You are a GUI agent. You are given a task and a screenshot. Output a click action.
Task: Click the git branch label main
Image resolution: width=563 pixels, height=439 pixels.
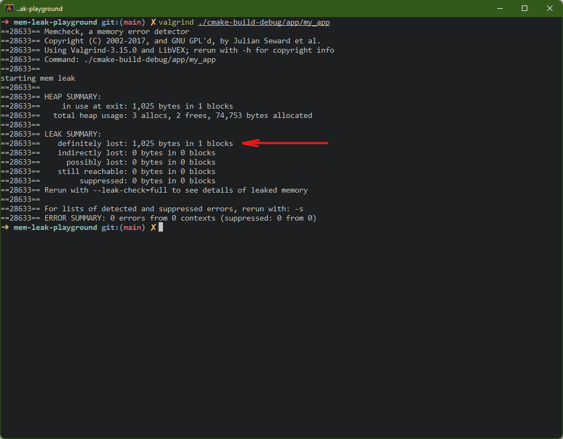(x=131, y=22)
